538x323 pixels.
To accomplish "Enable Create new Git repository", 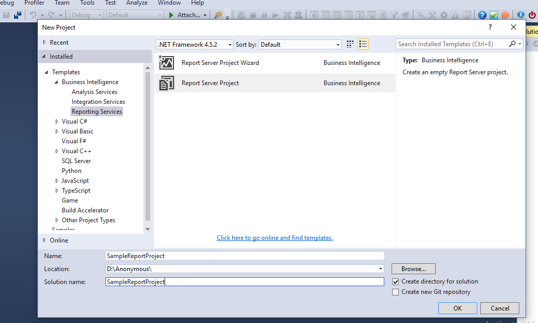I will click(x=395, y=292).
